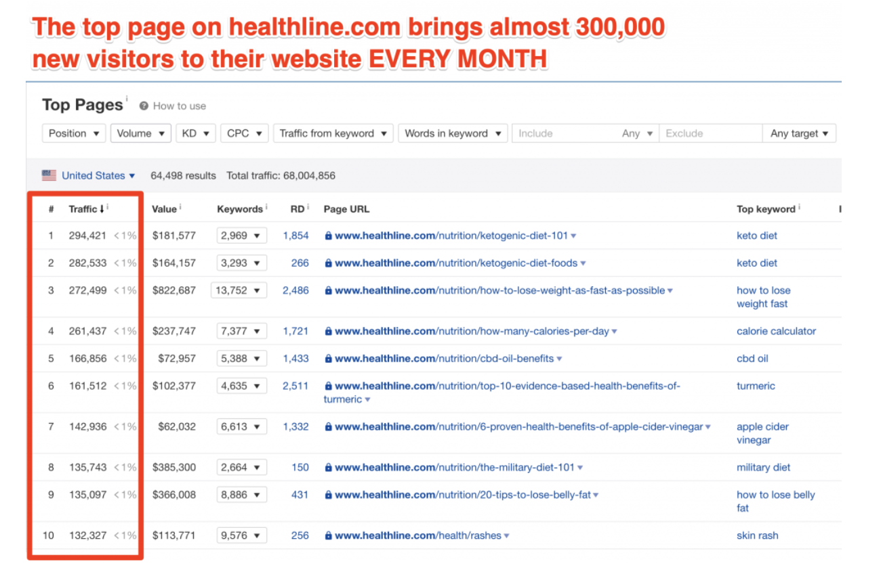Expand the 5,388 keywords dropdown
The width and height of the screenshot is (881, 578).
click(x=241, y=358)
